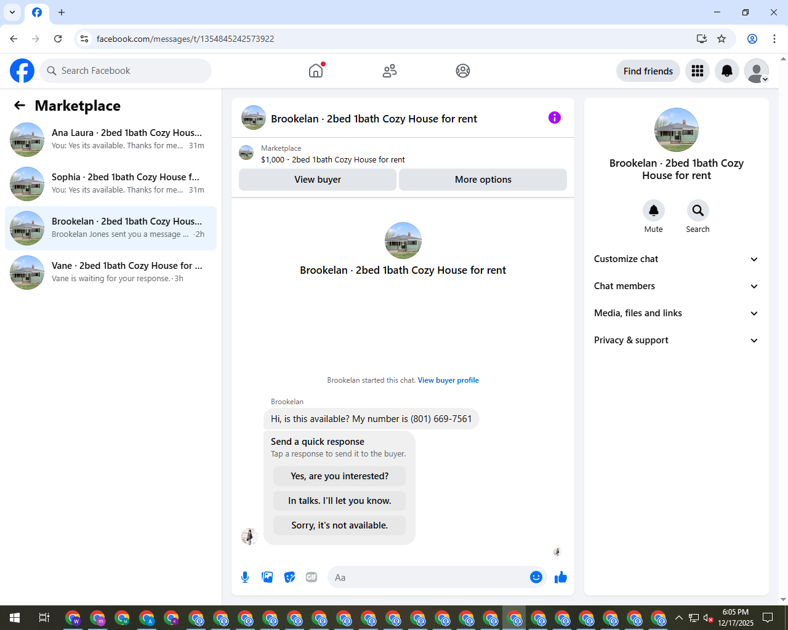The height and width of the screenshot is (630, 788).
Task: Open Windows notification center icon
Action: [x=768, y=618]
